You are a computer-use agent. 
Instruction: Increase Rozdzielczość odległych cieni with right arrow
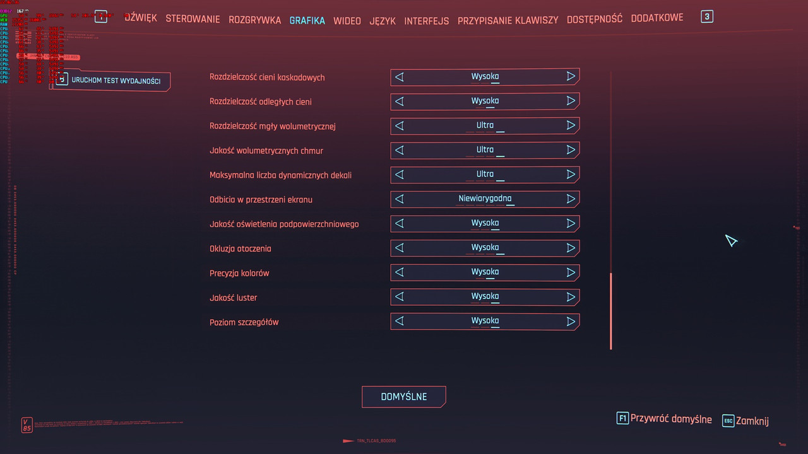(x=571, y=101)
